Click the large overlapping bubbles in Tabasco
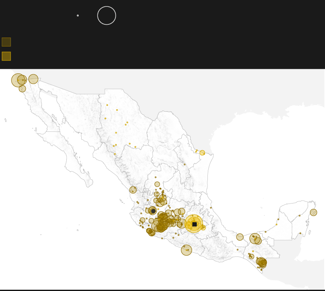 point(255,239)
